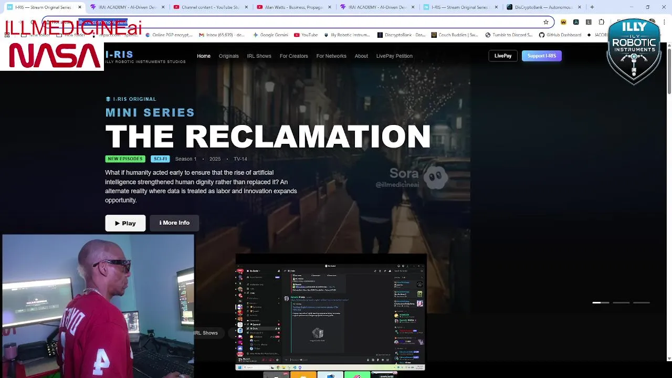
Task: Click the scrollbar down arrow
Action: (669, 359)
